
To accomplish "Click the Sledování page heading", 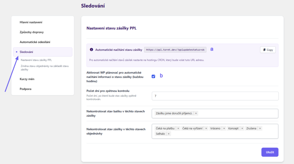I will (x=93, y=6).
